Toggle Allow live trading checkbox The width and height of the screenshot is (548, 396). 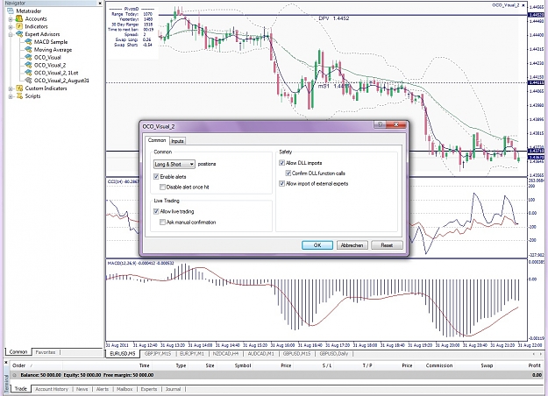point(156,211)
